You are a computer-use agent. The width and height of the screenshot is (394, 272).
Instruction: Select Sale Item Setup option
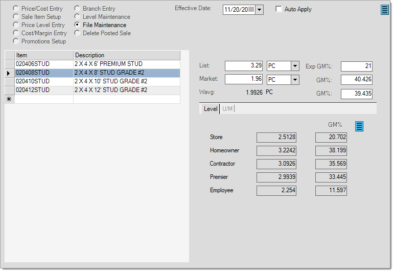point(16,16)
